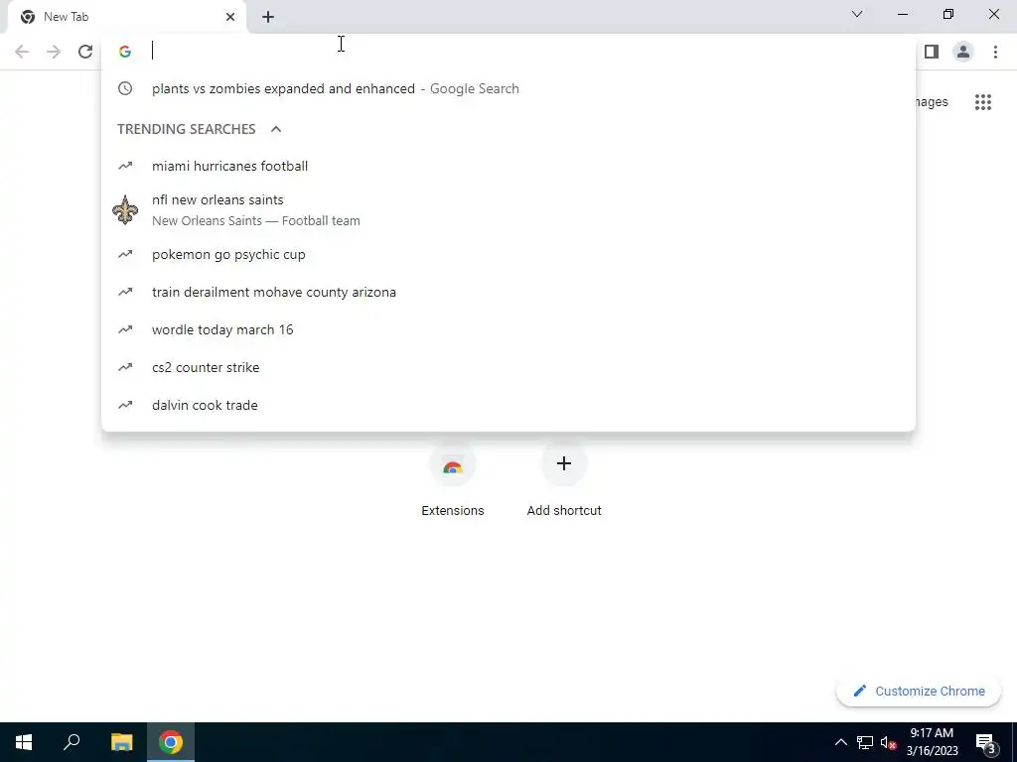Viewport: 1017px width, 762px height.
Task: Select the New Tab browser tab
Action: [126, 17]
